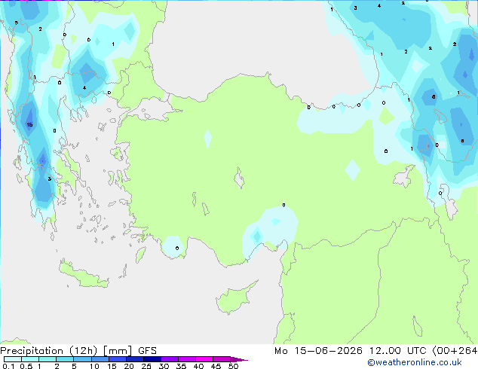The width and height of the screenshot is (478, 369).
Task: Click the legend label "50"
Action: [233, 366]
